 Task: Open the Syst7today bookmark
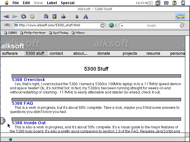click(x=59, y=33)
